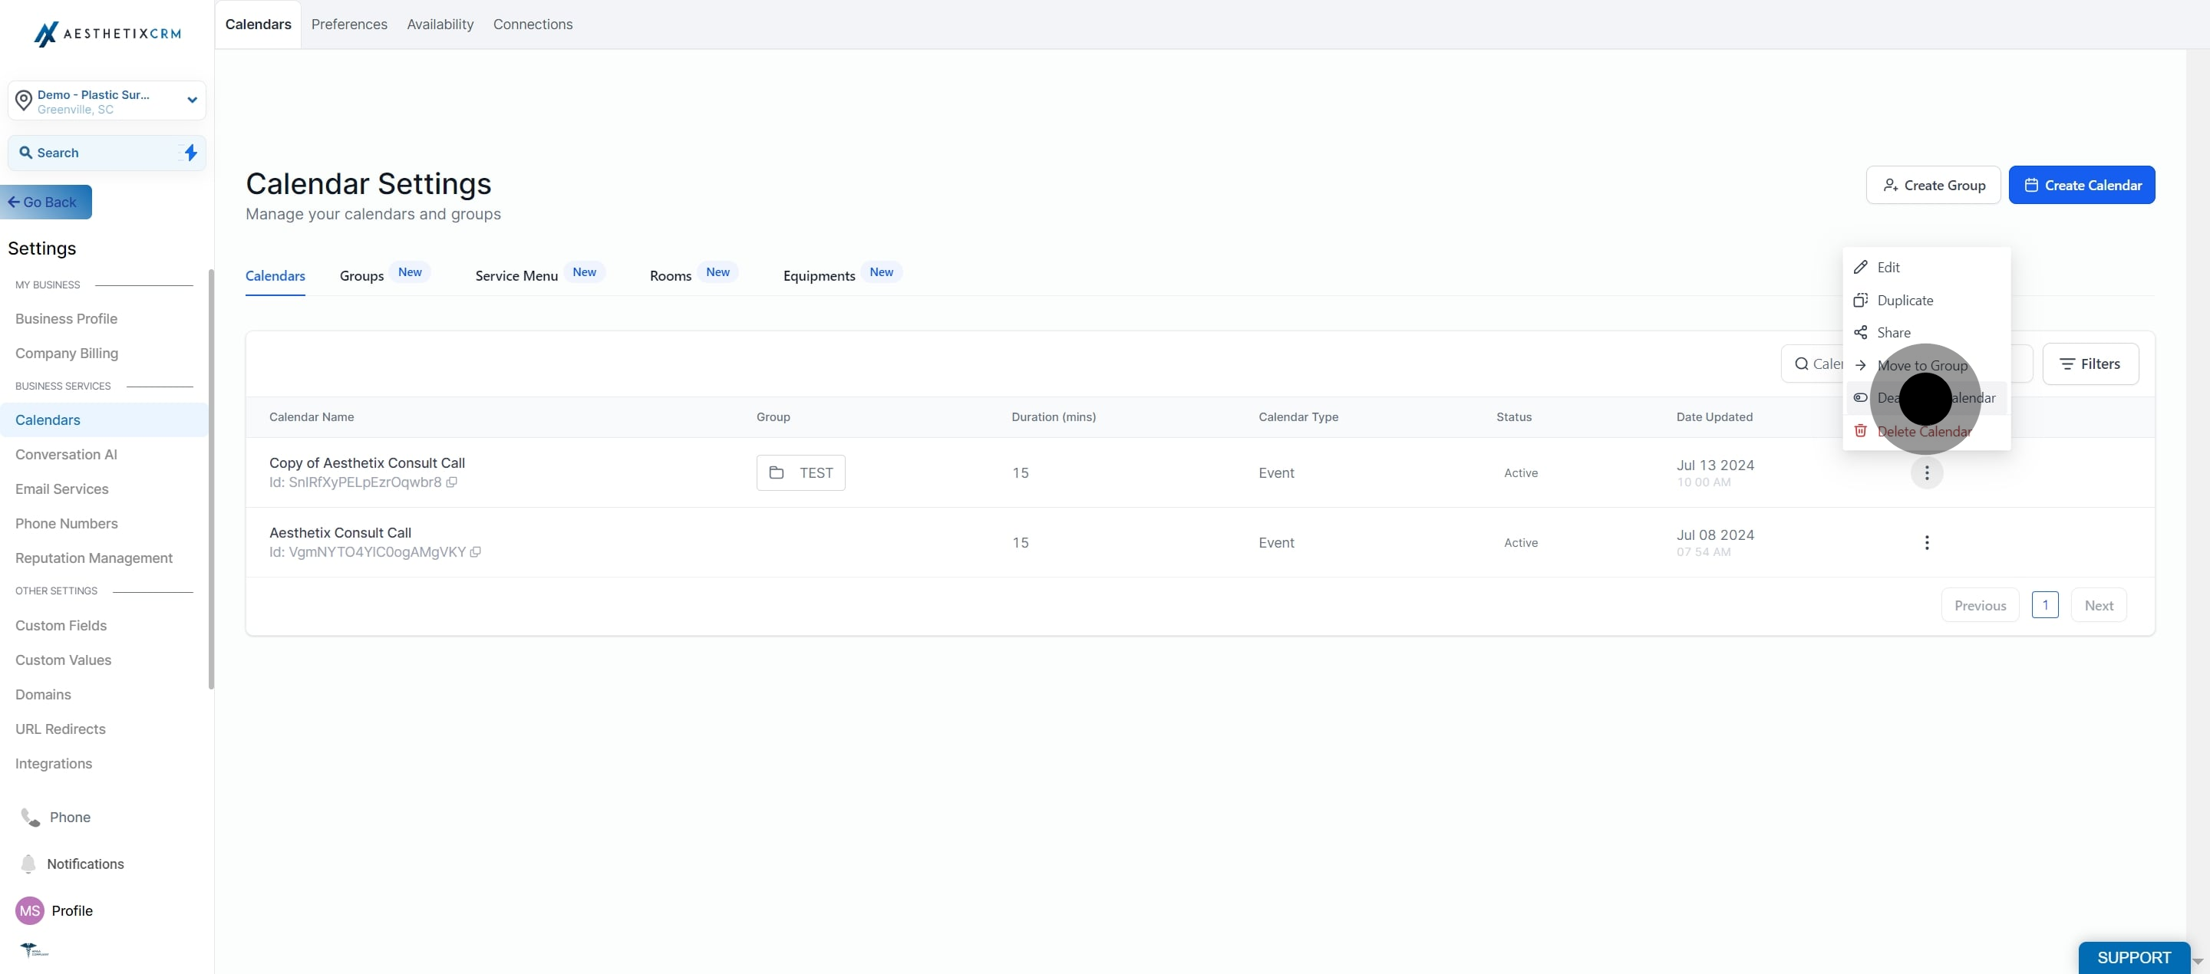This screenshot has width=2210, height=974.
Task: Click the lightning bolt quick actions icon
Action: pos(190,153)
